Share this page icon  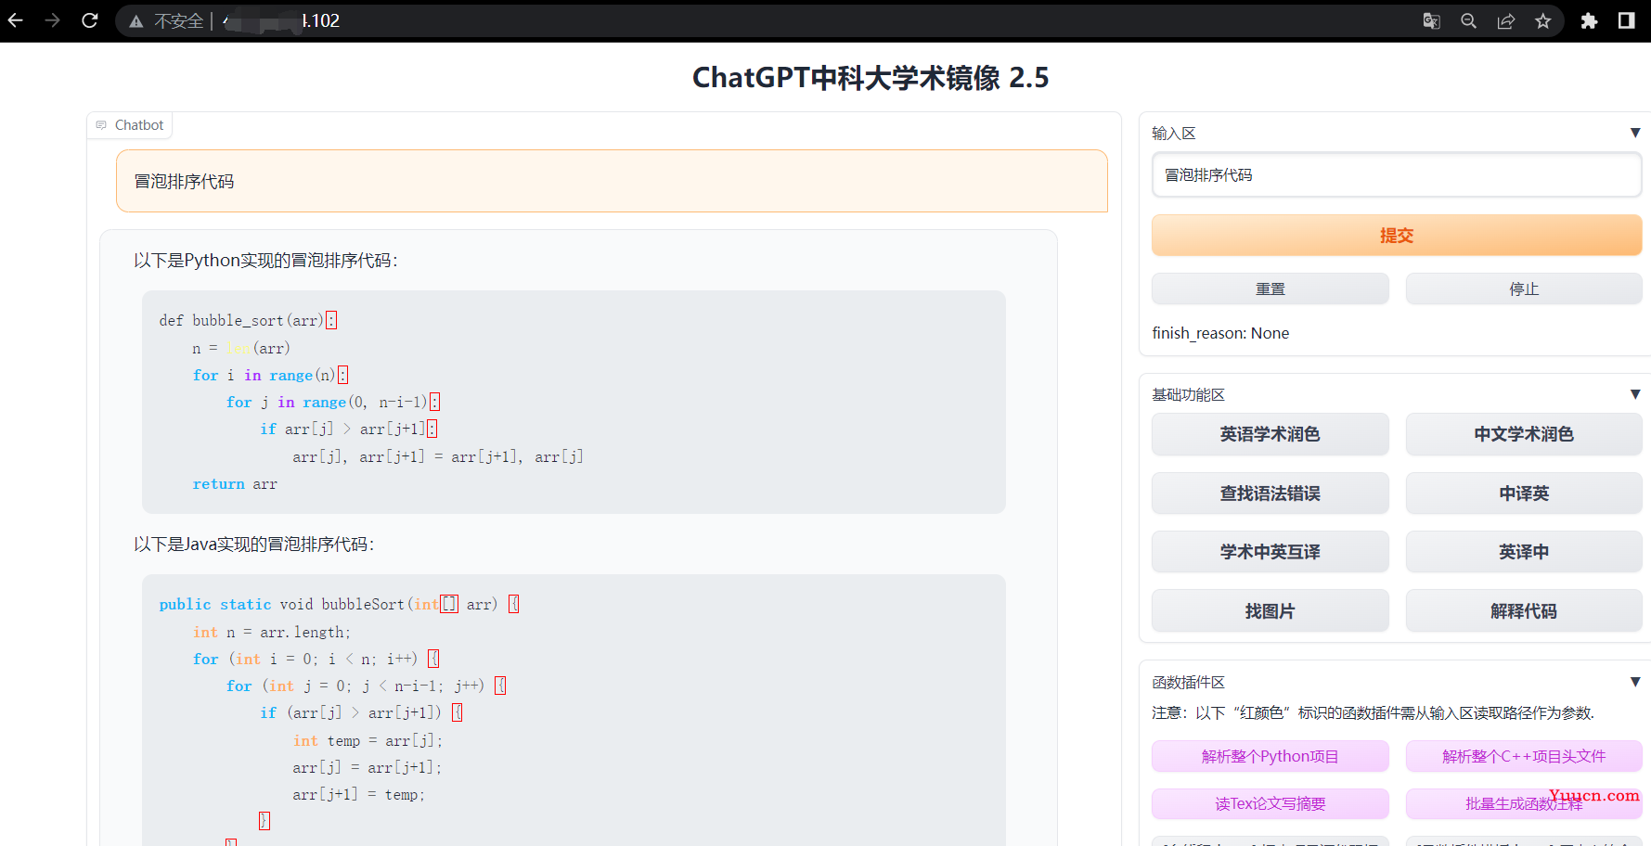point(1506,21)
